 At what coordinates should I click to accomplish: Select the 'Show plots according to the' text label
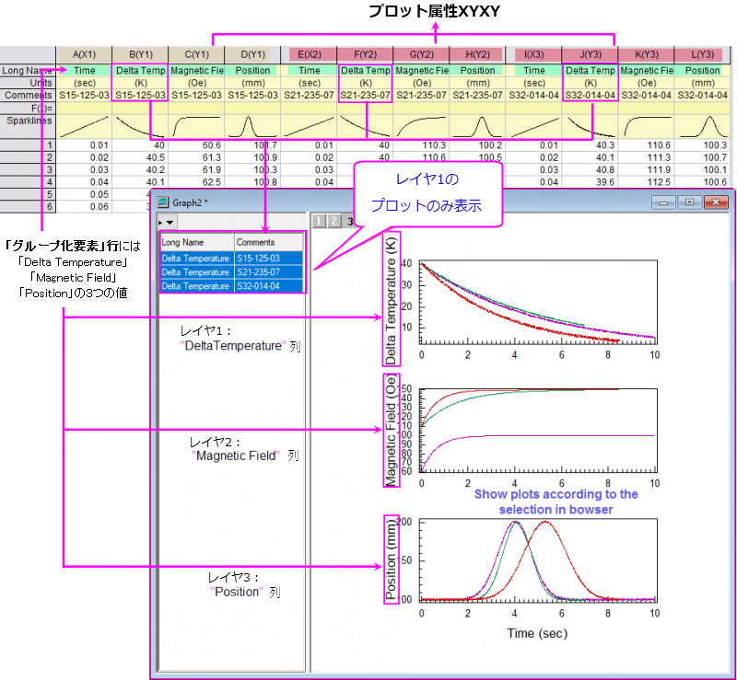(x=556, y=494)
